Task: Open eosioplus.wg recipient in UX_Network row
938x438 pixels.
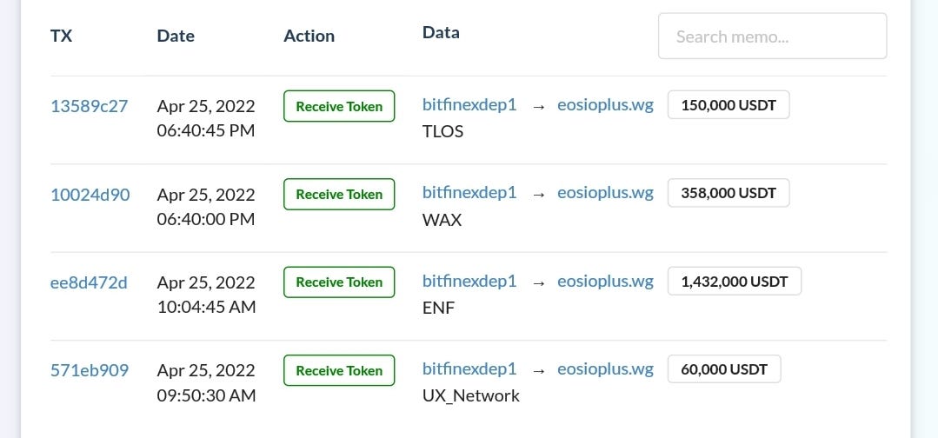Action: (605, 369)
